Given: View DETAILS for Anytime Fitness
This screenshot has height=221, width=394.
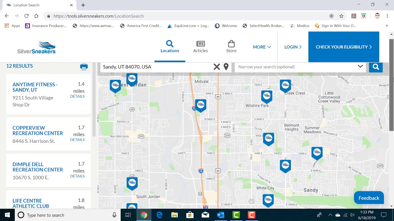Looking at the screenshot, I should [x=77, y=96].
